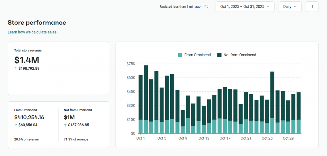Click the 71.3% of revenue text
Image resolution: width=327 pixels, height=156 pixels.
[x=76, y=139]
